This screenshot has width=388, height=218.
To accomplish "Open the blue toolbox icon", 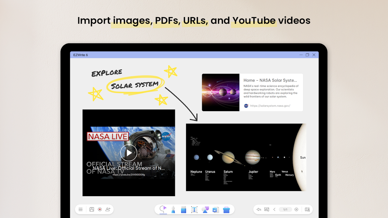I will pos(226,210).
